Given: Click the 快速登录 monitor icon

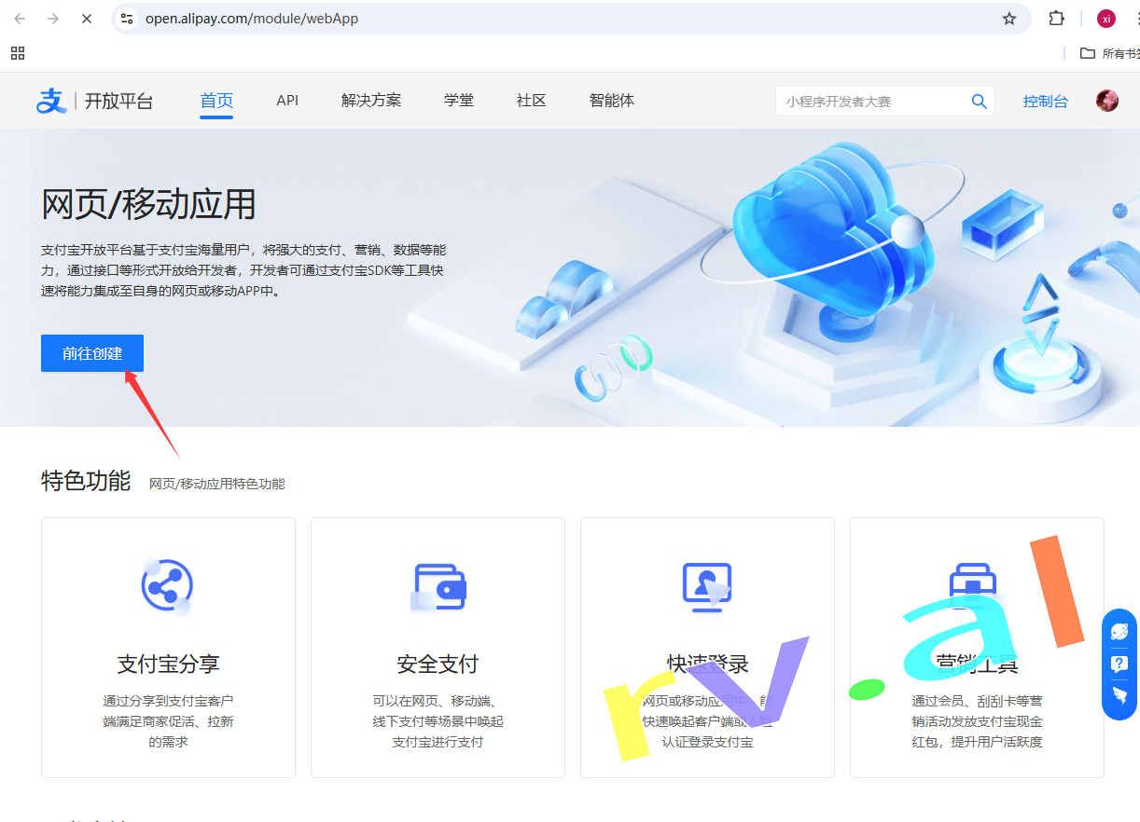Looking at the screenshot, I should click(x=707, y=587).
